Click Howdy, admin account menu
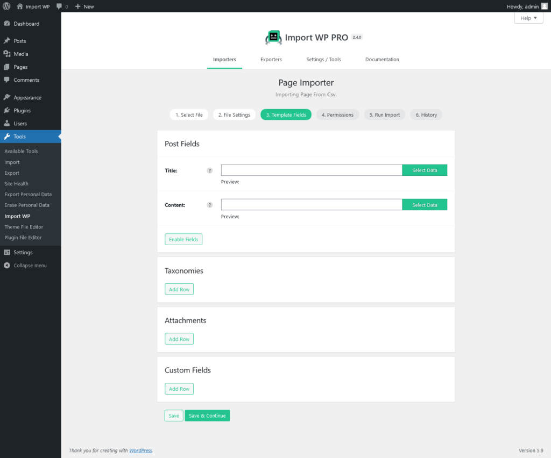This screenshot has height=458, width=551. pos(527,6)
